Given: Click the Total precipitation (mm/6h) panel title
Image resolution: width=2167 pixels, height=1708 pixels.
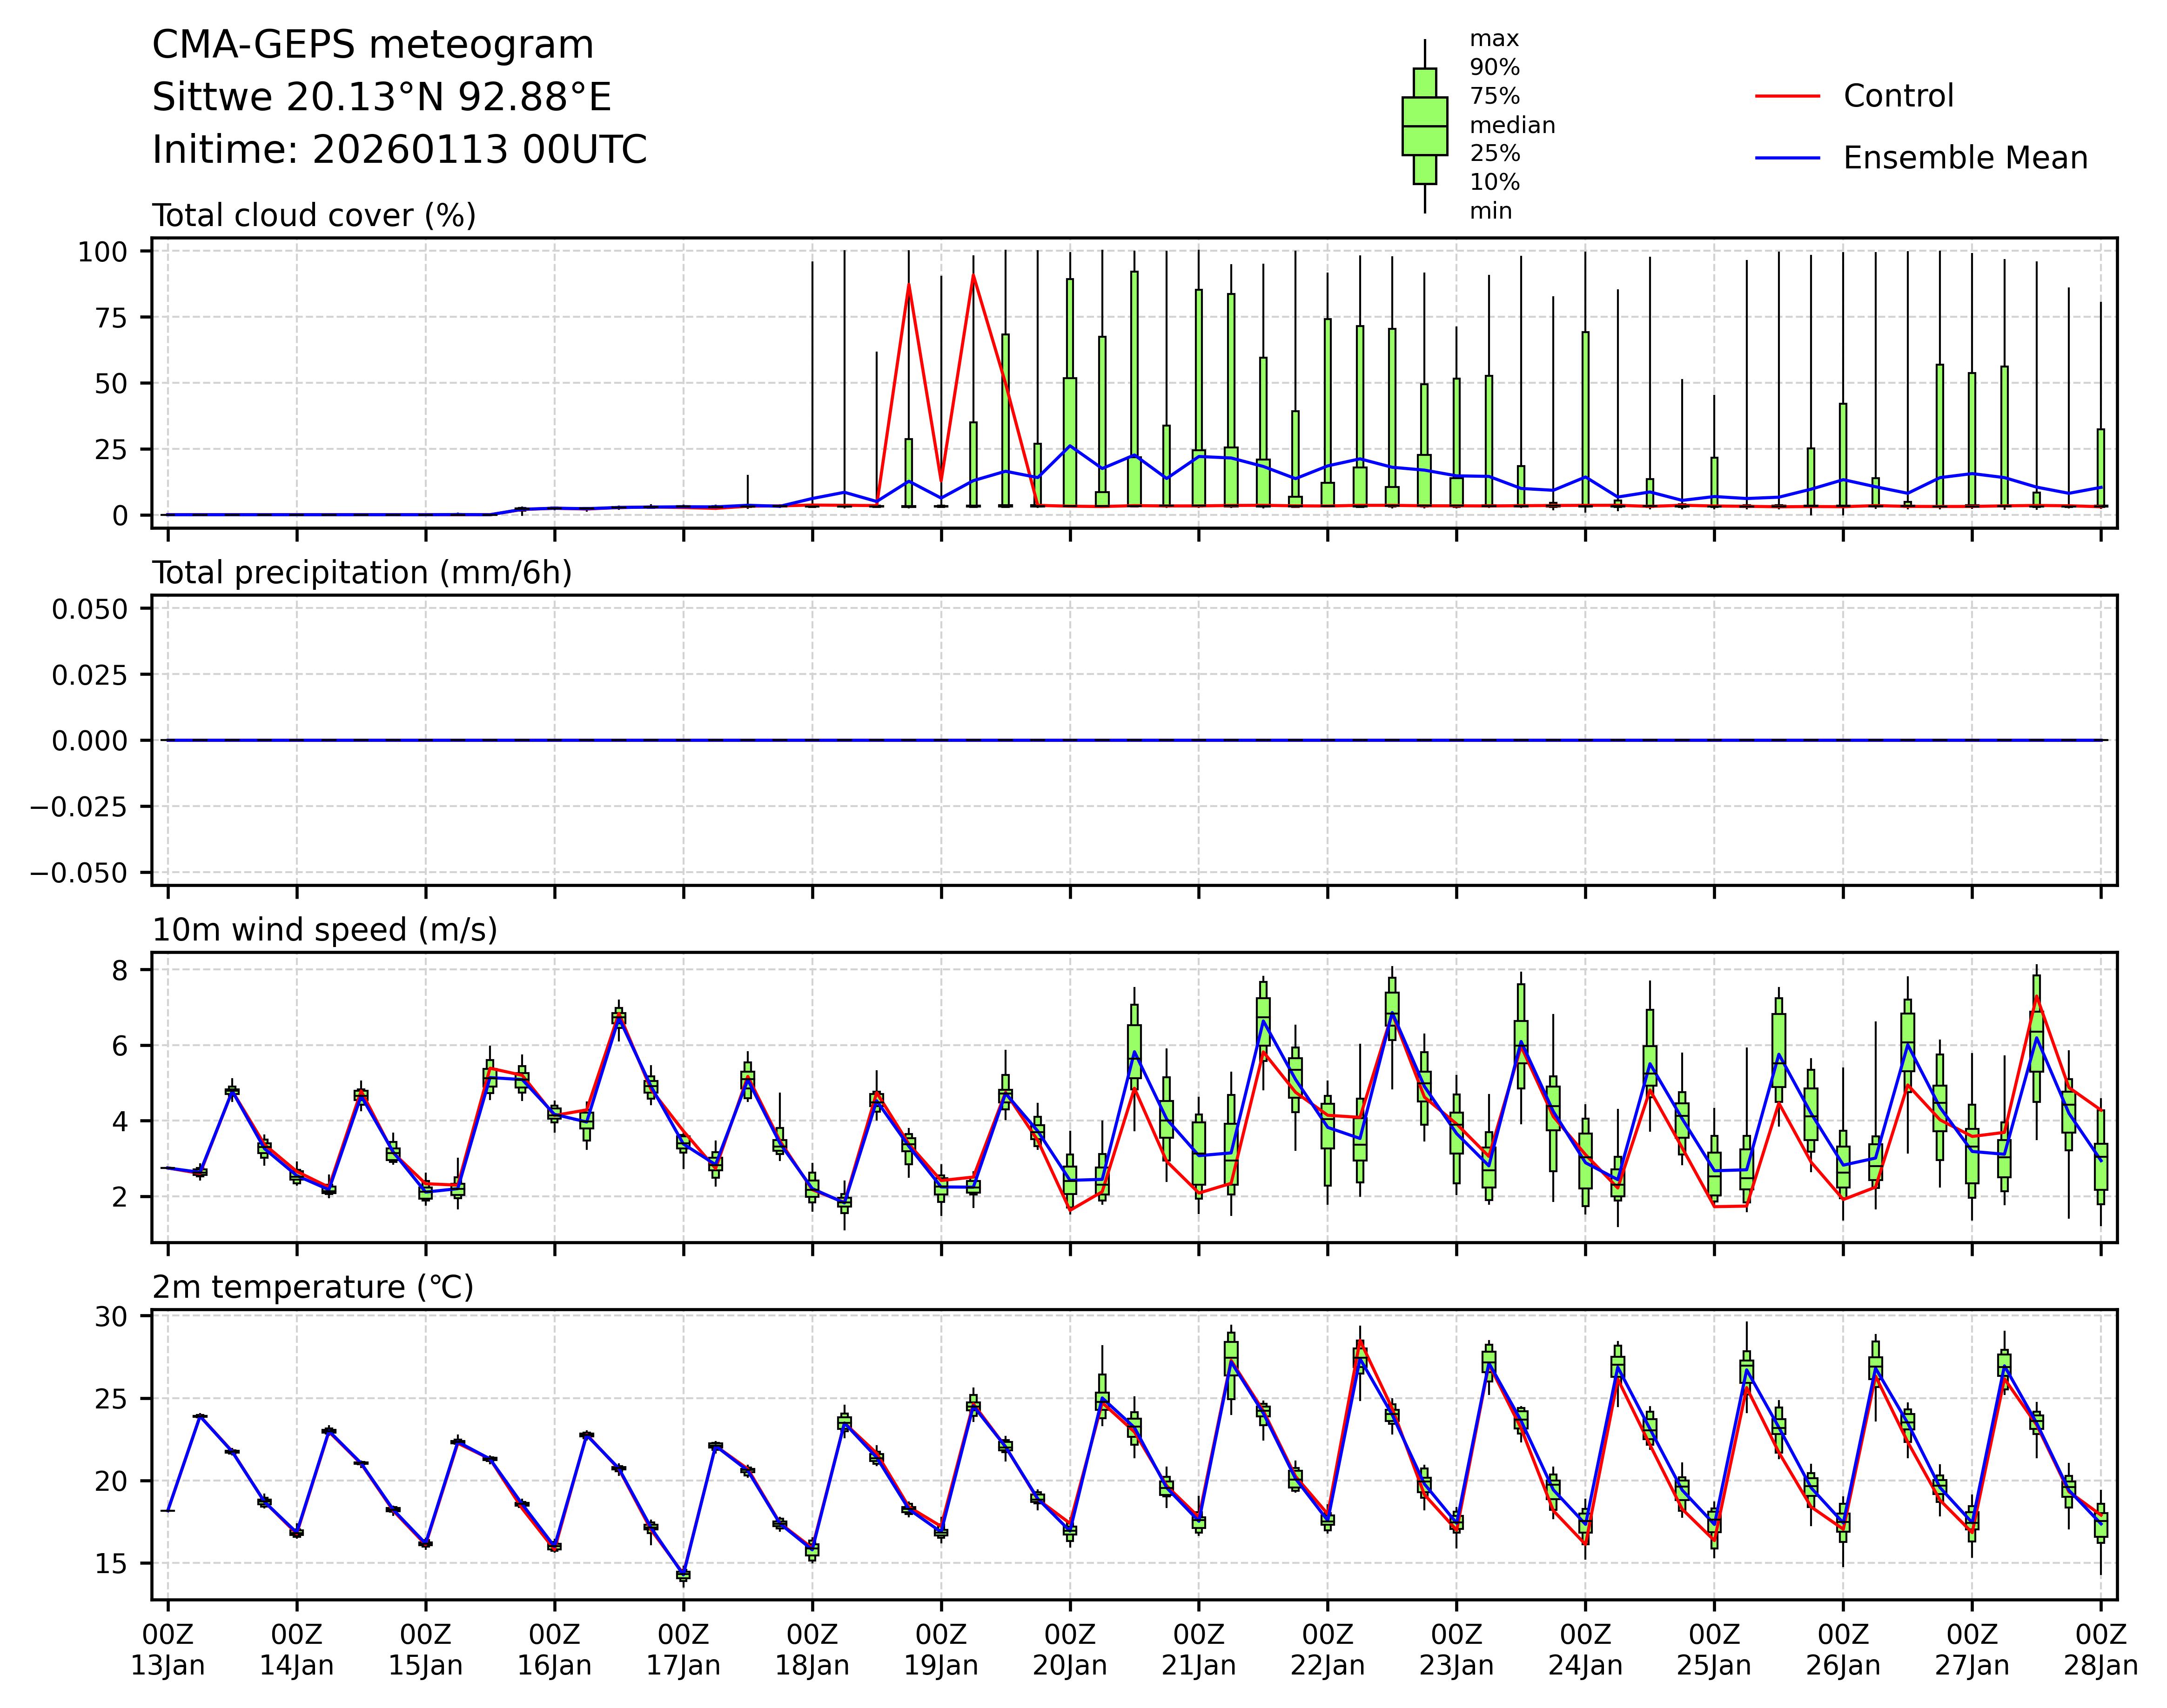Looking at the screenshot, I should pyautogui.click(x=361, y=573).
